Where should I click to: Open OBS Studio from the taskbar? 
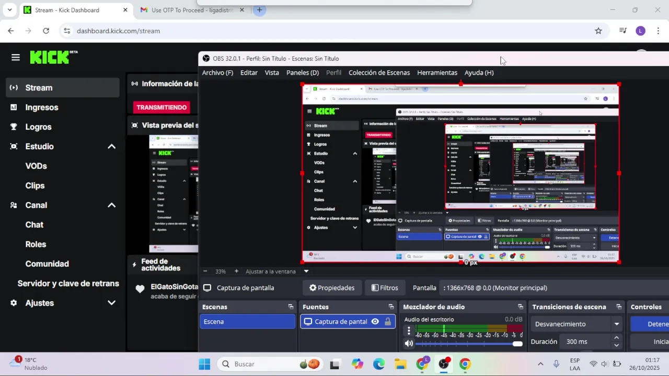(444, 364)
